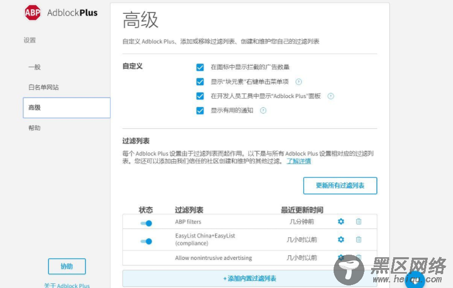Image resolution: width=453 pixels, height=288 pixels.
Task: Click 更新所有过滤列表 button
Action: (x=340, y=185)
